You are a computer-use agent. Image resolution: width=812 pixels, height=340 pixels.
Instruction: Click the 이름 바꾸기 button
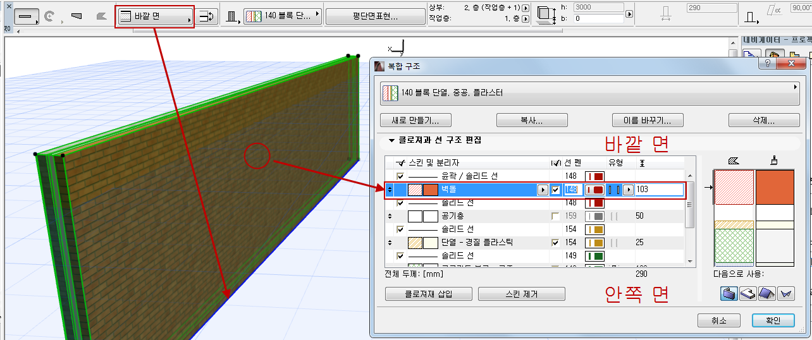648,120
